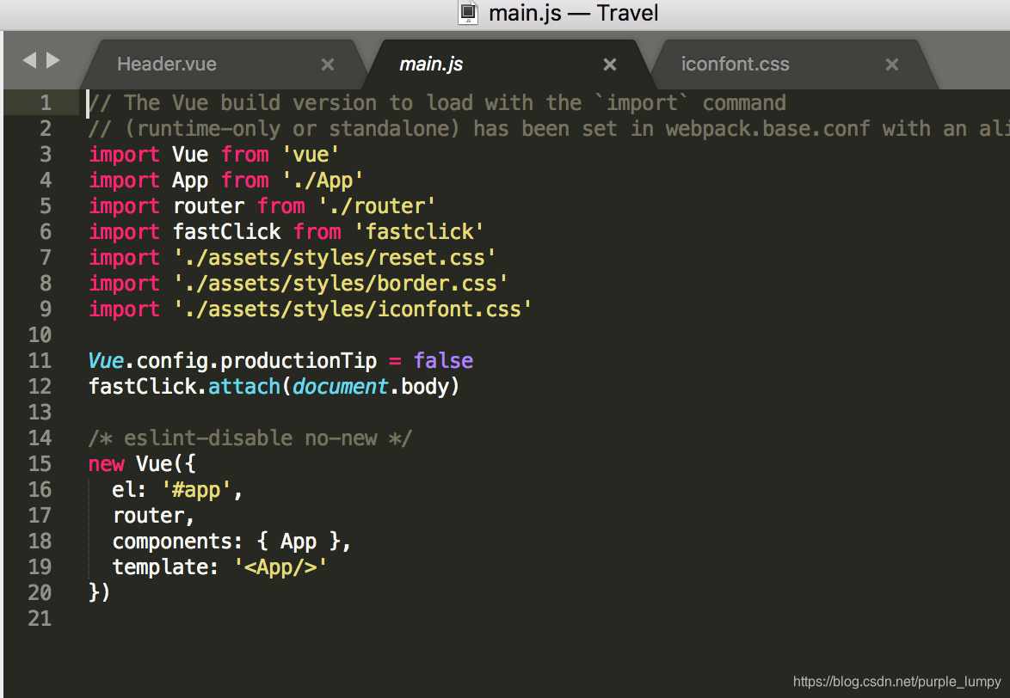Click './assets/styles/border.css' import path
This screenshot has height=698, width=1010.
(341, 284)
